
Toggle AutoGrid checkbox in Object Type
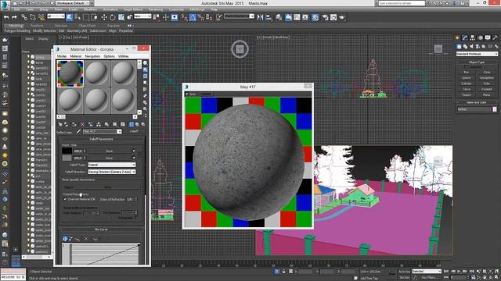click(465, 67)
